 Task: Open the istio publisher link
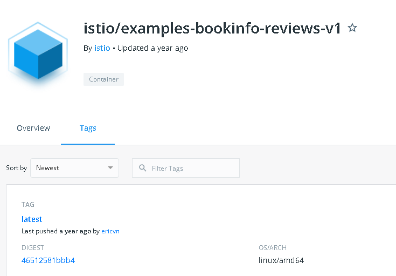[102, 48]
